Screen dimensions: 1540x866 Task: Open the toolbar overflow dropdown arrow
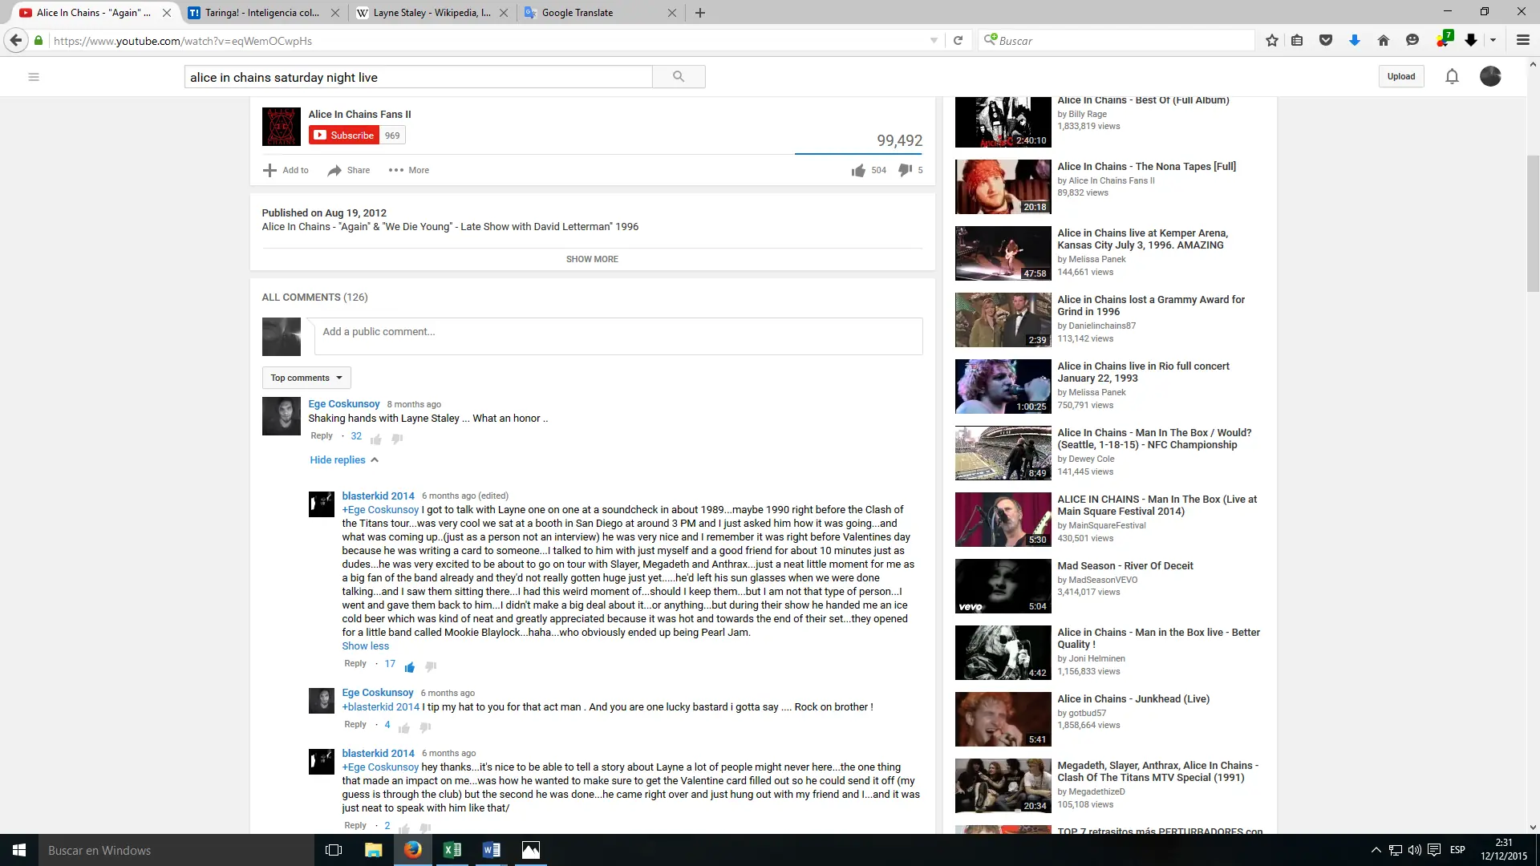(1493, 40)
